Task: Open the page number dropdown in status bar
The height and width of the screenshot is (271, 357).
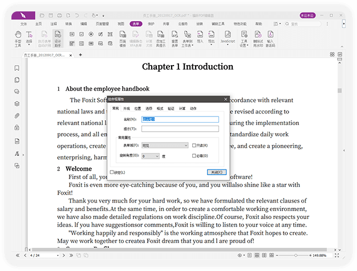Action: (58, 256)
